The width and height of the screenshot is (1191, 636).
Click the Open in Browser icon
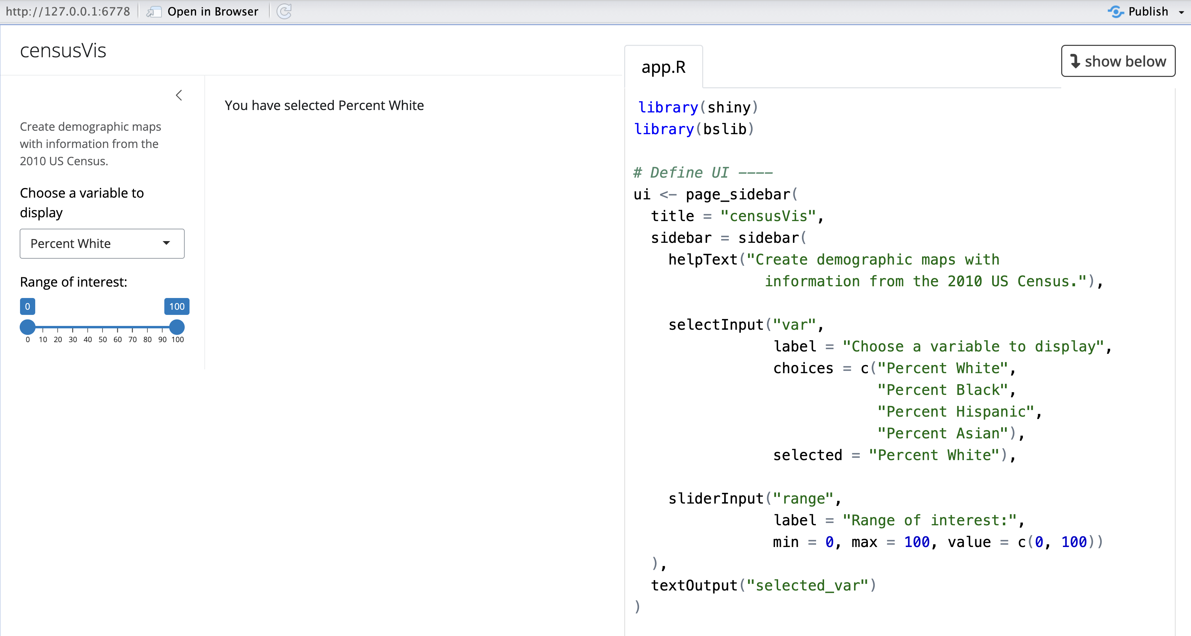point(154,11)
